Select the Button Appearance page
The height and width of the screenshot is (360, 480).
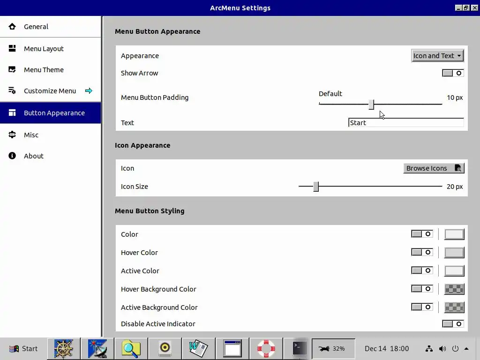51,112
